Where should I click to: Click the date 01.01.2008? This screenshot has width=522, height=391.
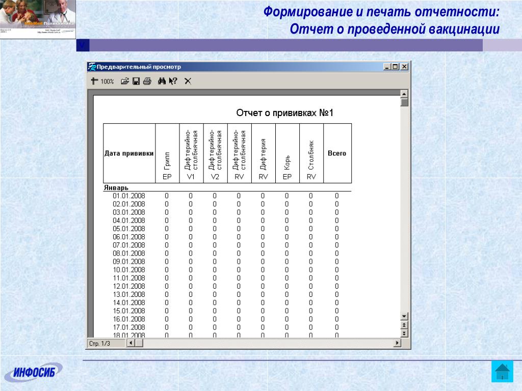click(x=129, y=196)
